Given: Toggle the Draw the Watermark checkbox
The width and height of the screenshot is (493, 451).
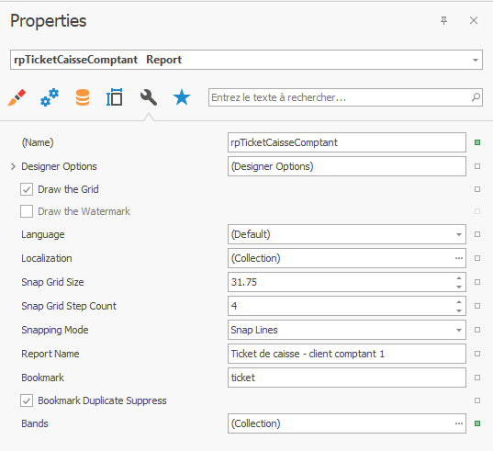Looking at the screenshot, I should pyautogui.click(x=27, y=211).
